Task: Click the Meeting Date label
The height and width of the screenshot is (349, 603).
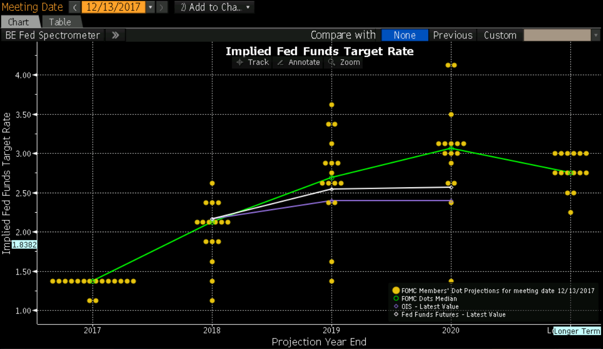Action: click(33, 7)
